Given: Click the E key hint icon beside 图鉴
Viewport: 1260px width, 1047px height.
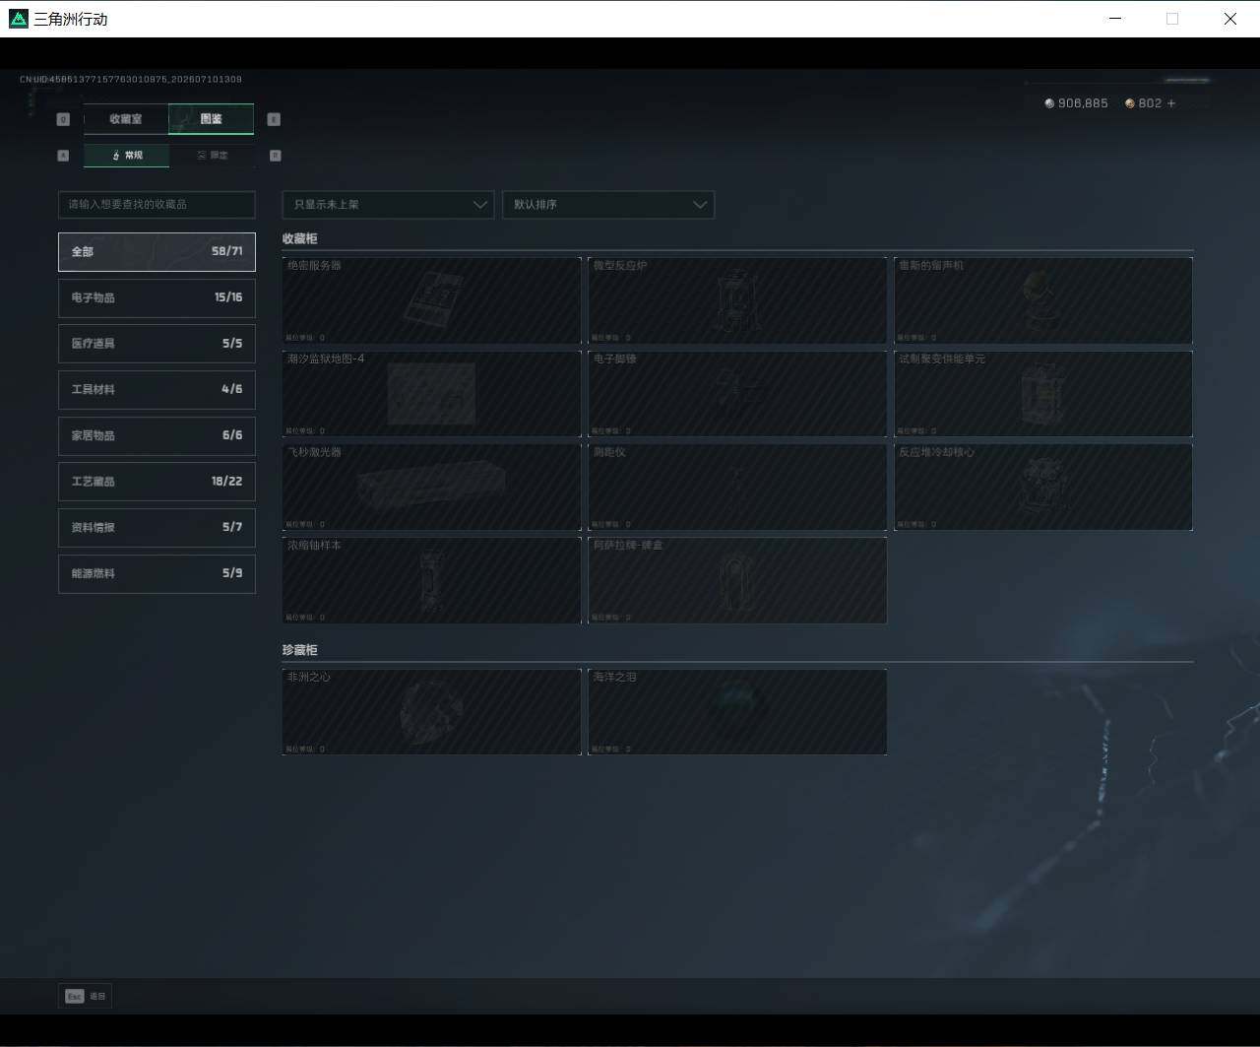Looking at the screenshot, I should [x=274, y=119].
